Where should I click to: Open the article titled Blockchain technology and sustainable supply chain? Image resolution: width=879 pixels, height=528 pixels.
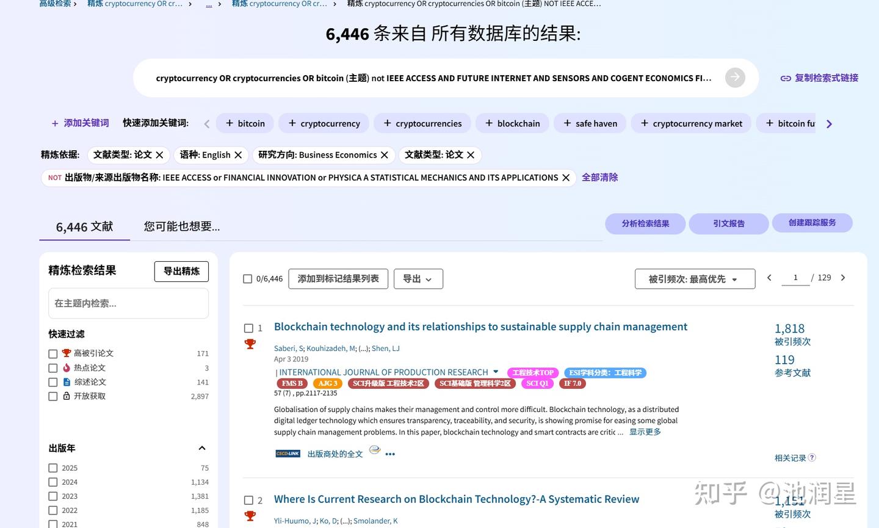click(480, 326)
